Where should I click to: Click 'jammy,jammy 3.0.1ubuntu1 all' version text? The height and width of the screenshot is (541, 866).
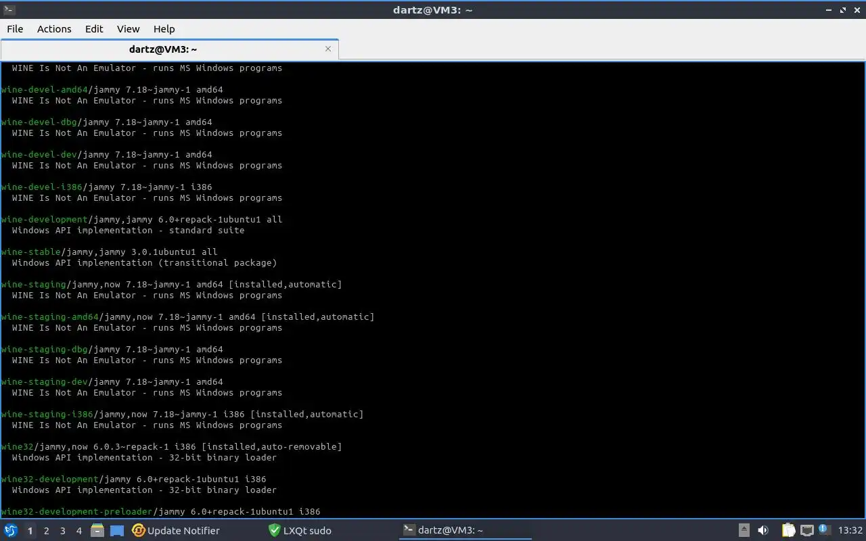pos(142,252)
